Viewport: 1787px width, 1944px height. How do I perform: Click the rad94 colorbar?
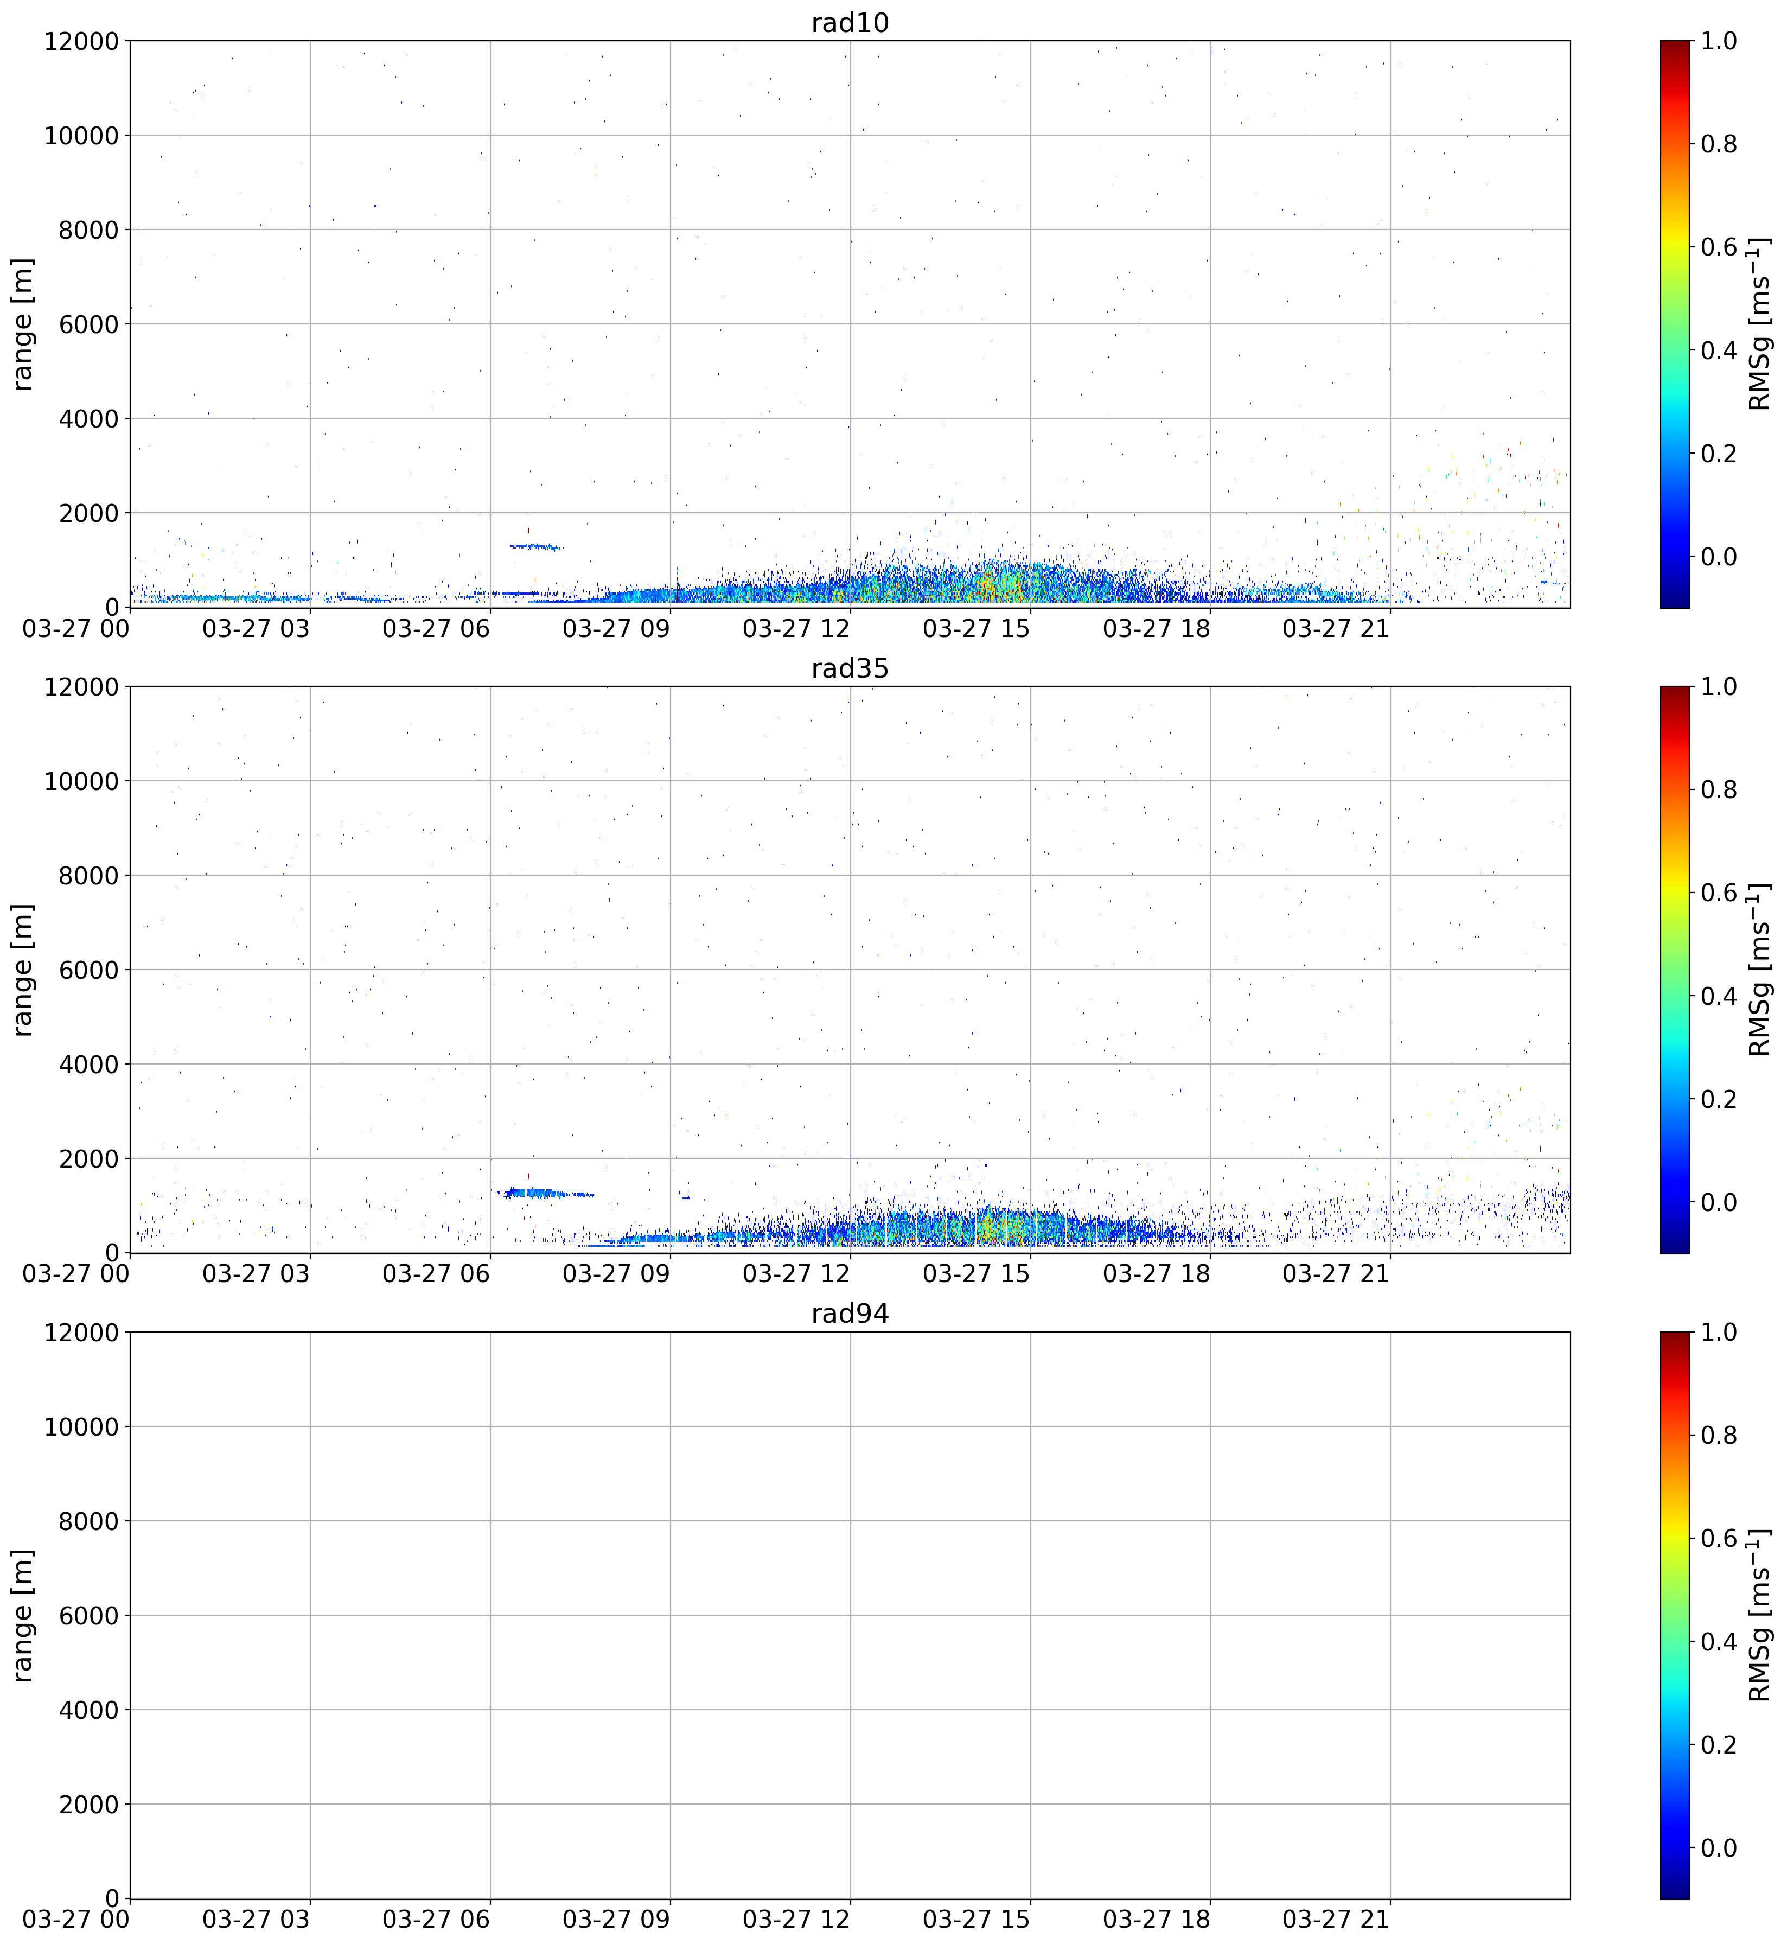tap(1675, 1615)
